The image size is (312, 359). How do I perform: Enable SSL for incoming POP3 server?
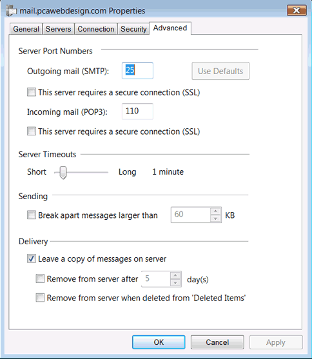[32, 131]
